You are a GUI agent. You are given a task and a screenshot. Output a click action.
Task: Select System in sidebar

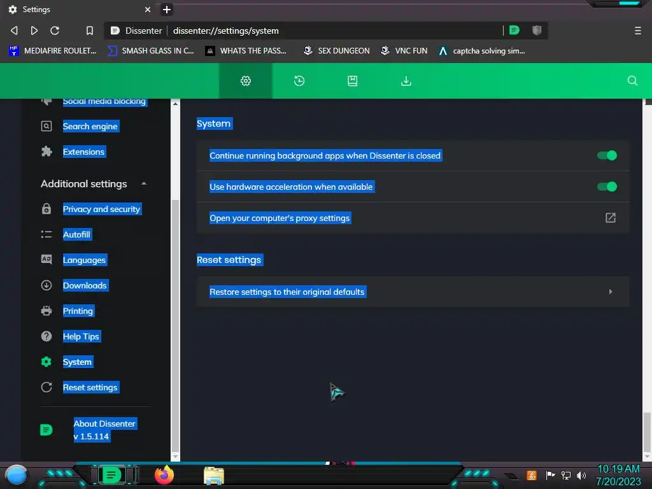[77, 362]
